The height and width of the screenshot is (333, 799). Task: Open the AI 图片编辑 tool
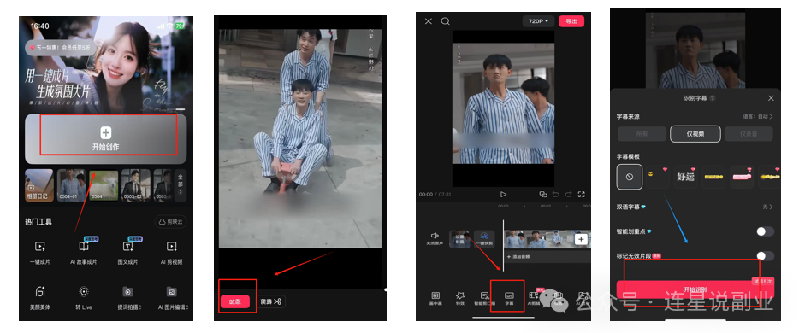[x=172, y=298]
